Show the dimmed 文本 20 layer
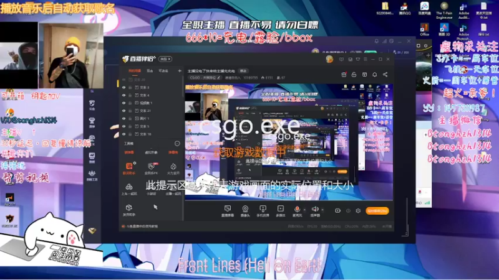The height and width of the screenshot is (280, 499). pyautogui.click(x=124, y=80)
